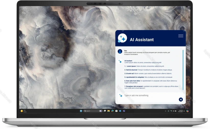This screenshot has height=129, width=210.
Task: Click the notification bell in taskbar
Action: [x=184, y=111]
